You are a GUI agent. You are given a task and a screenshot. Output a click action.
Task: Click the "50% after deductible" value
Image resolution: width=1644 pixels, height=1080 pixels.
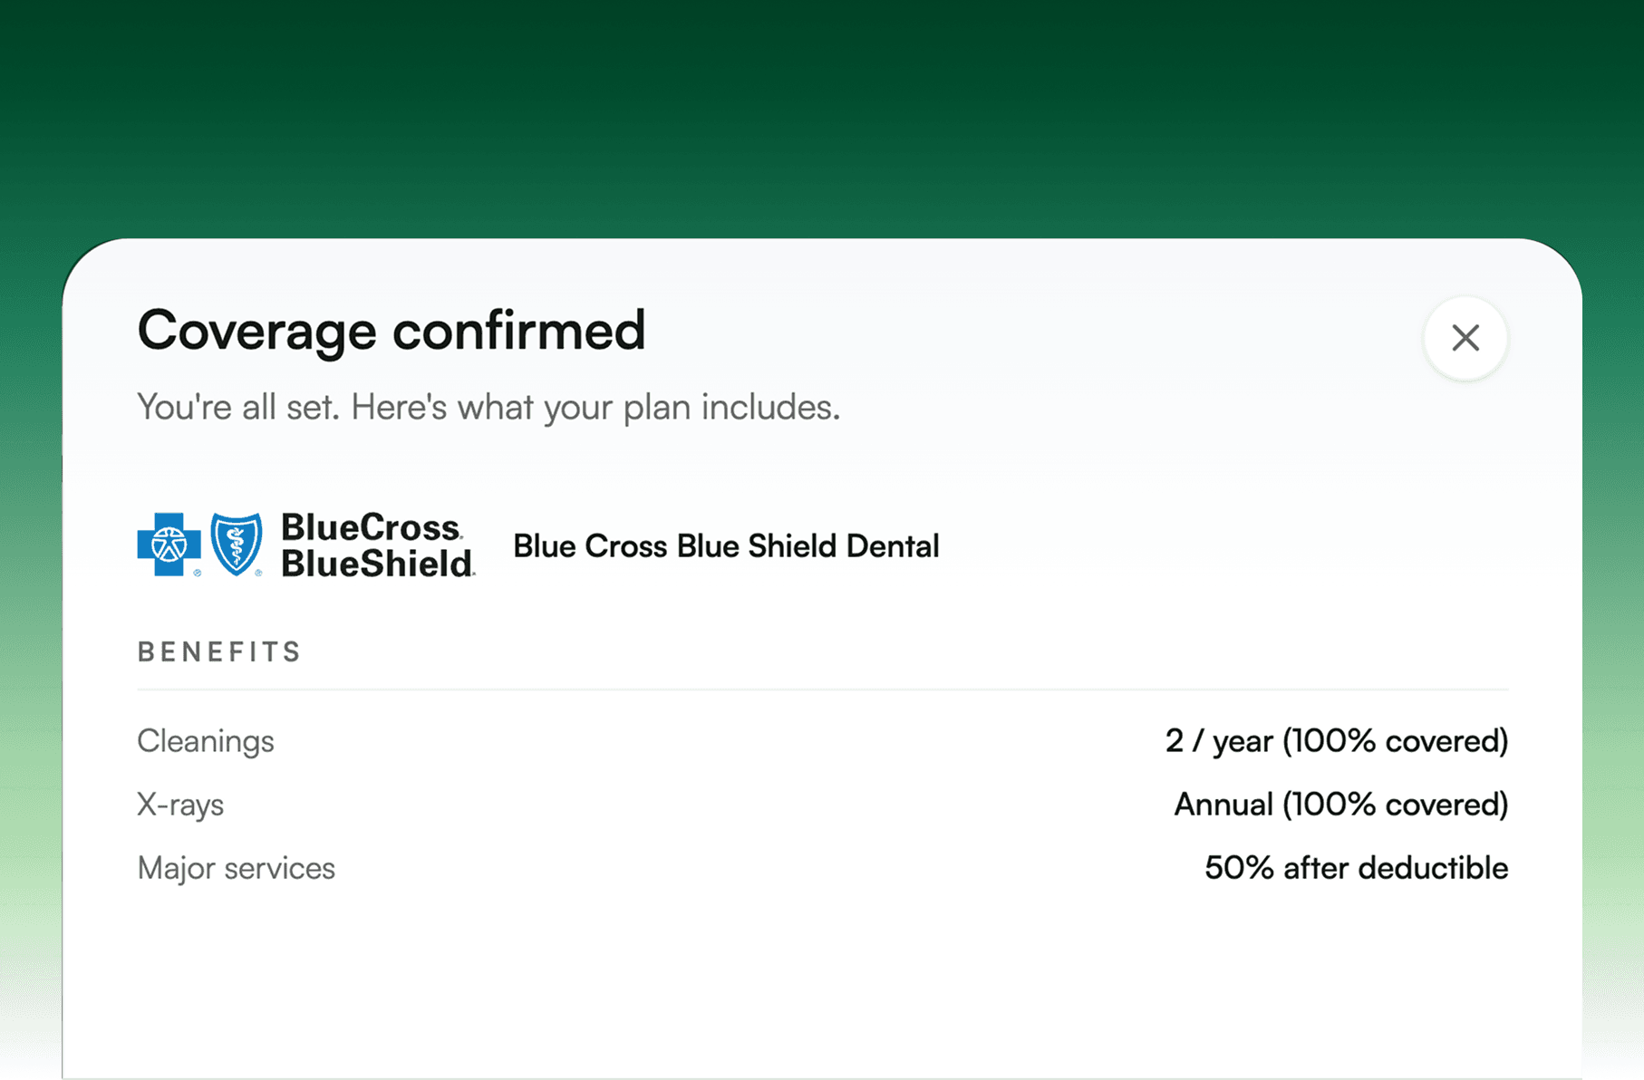(x=1356, y=868)
